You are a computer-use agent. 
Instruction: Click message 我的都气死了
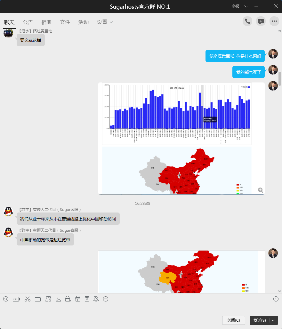(248, 72)
